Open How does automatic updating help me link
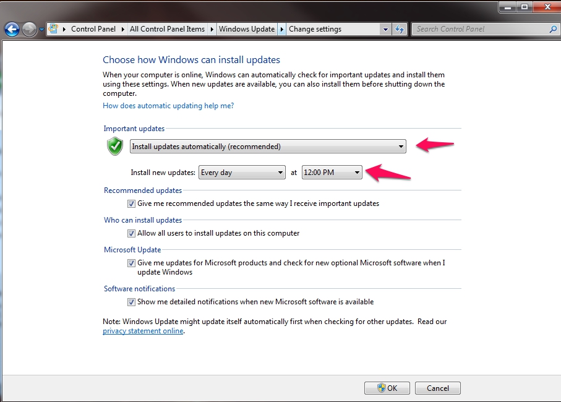 pos(168,106)
